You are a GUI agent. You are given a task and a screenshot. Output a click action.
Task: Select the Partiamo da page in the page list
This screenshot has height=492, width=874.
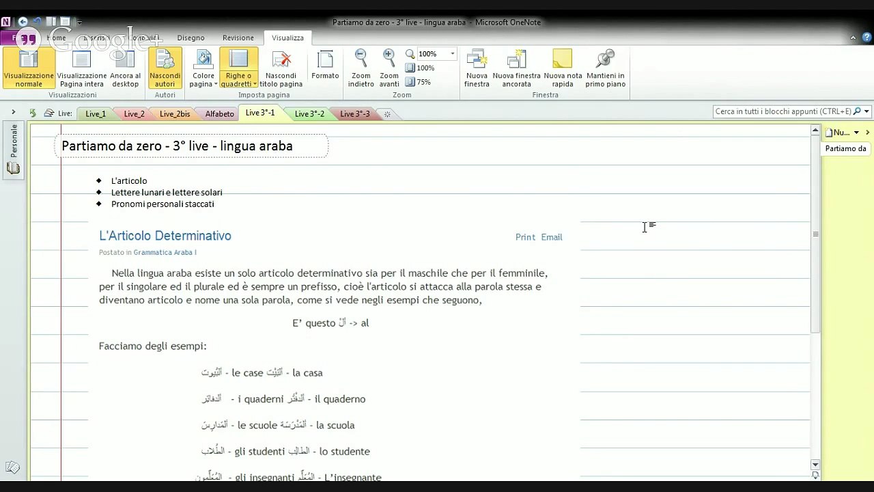point(846,149)
